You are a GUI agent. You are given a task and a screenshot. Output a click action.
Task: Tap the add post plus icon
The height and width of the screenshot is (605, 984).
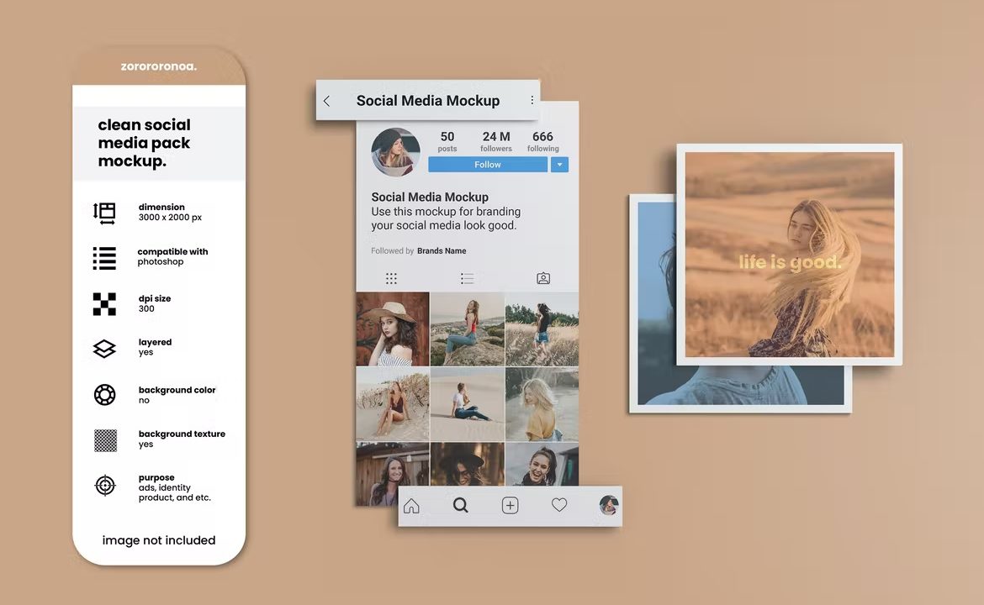click(510, 505)
